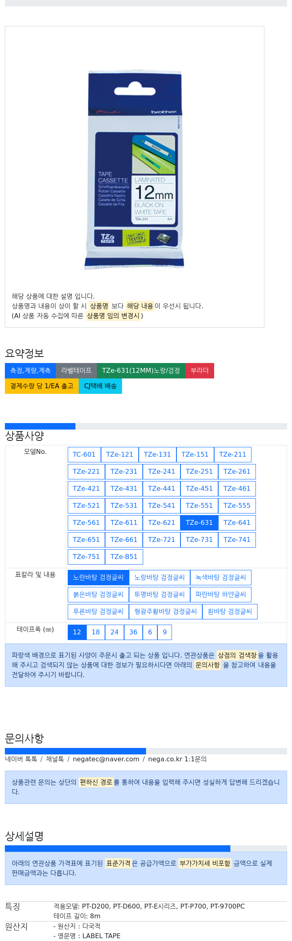Select 노란바탕 검정글씨 color option
292x941 pixels.
point(98,578)
